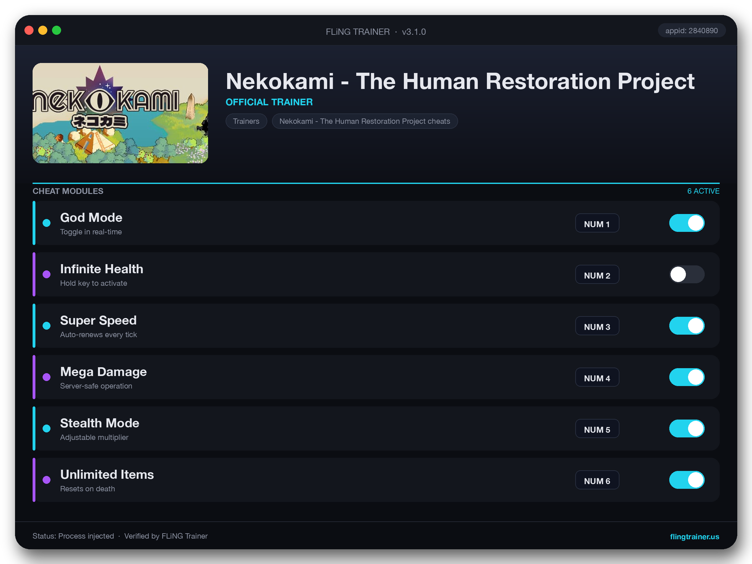752x564 pixels.
Task: Select the Super Speed title
Action: [x=98, y=320]
